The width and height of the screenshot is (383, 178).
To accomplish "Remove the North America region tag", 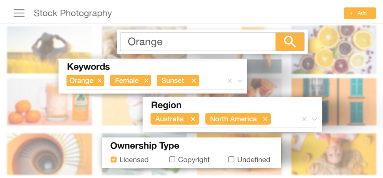I will pos(265,119).
